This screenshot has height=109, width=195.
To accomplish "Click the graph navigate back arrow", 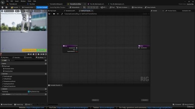I will tap(54, 14).
